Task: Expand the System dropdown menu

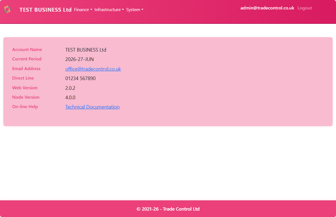Action: 135,10
